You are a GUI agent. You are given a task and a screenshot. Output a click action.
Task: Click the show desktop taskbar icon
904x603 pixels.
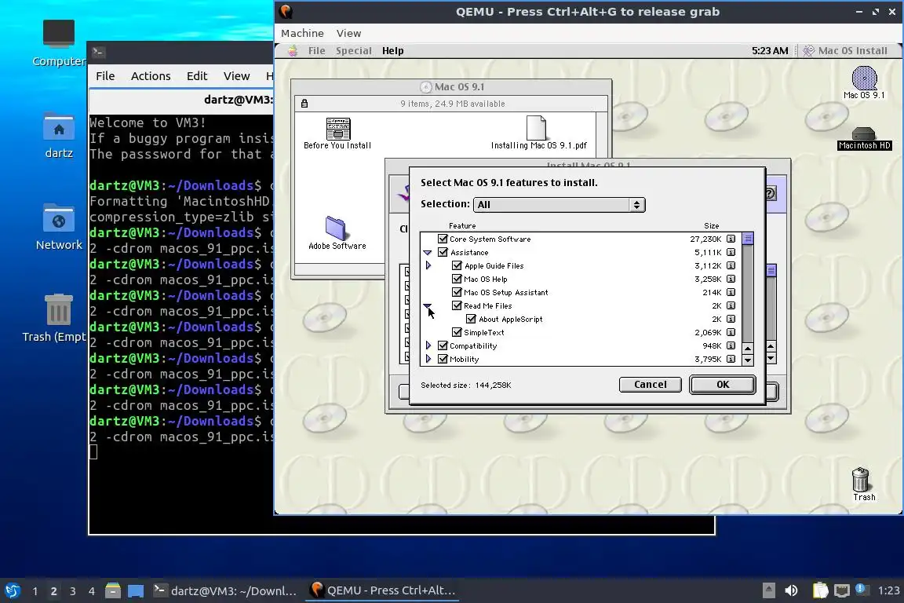point(136,590)
